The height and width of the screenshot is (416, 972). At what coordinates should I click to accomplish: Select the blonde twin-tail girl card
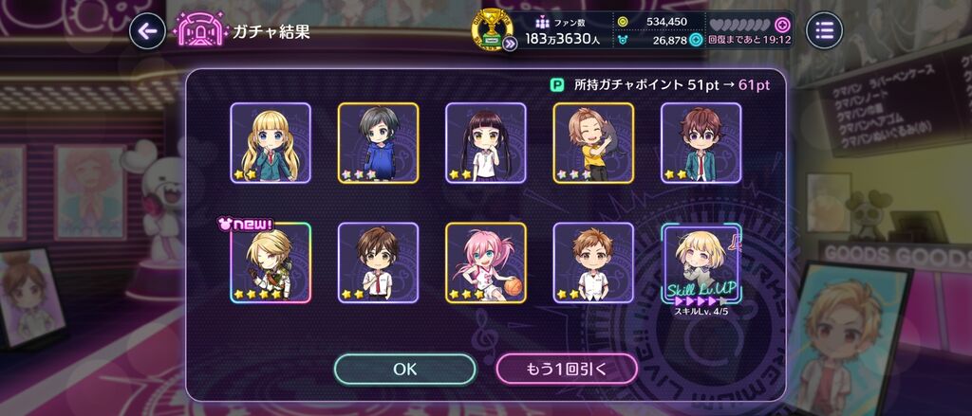tap(271, 143)
